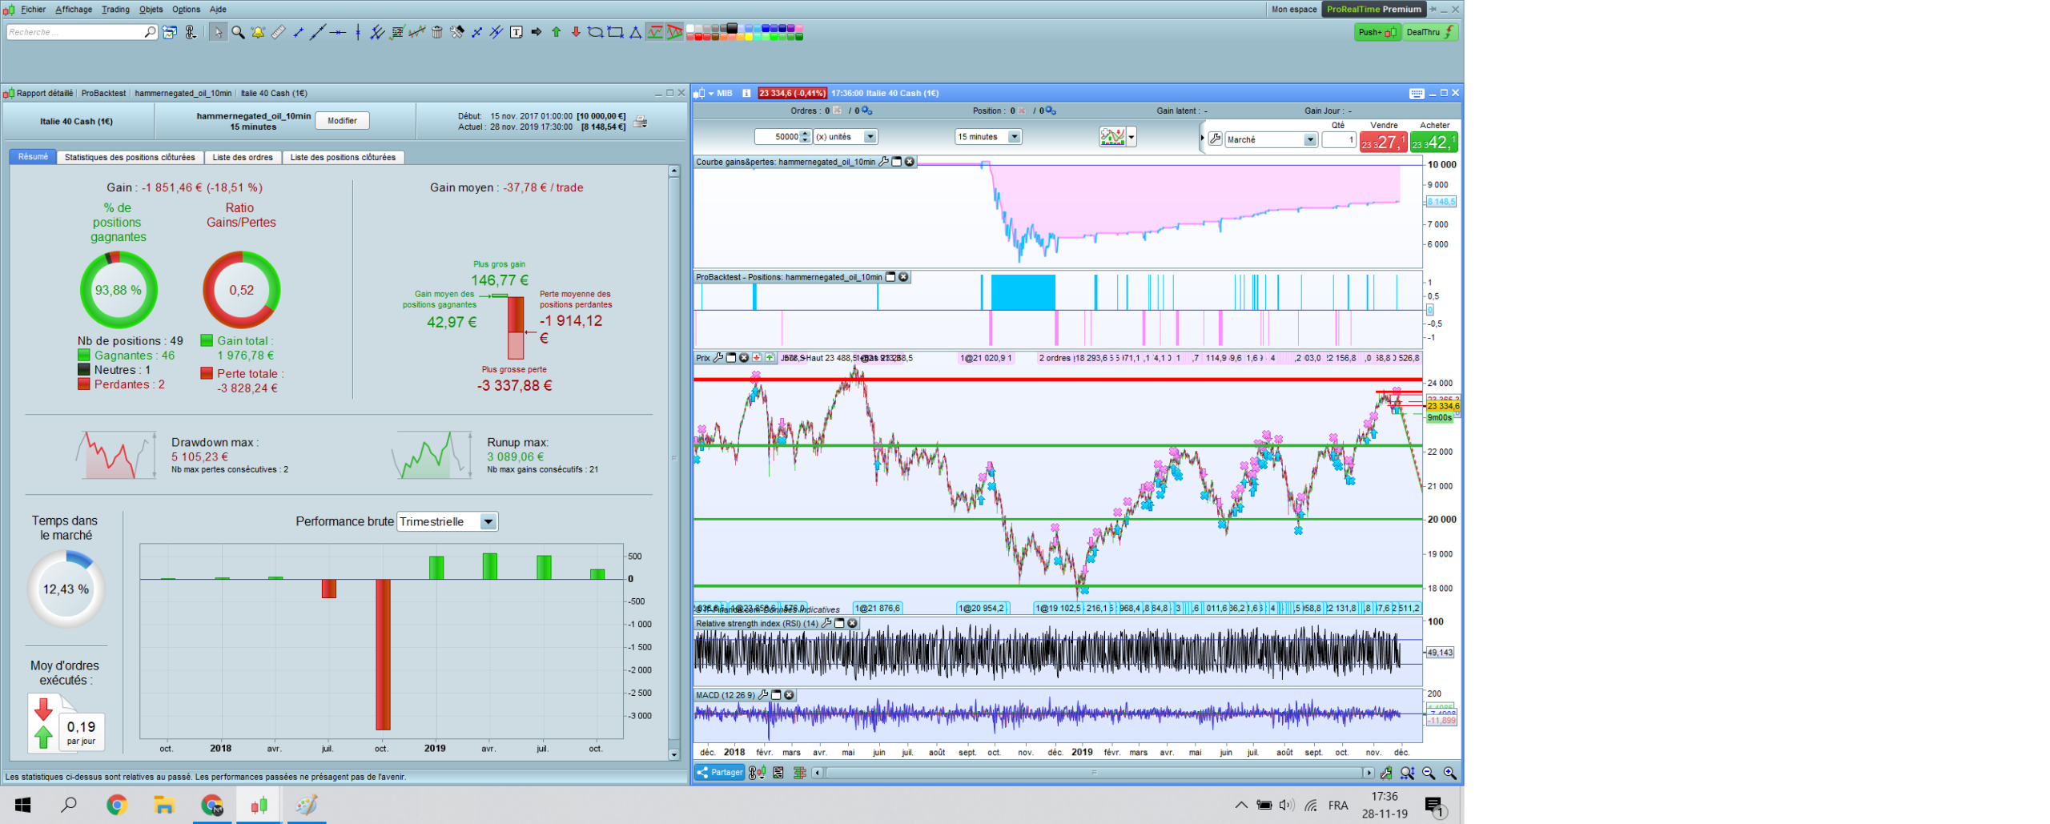Select the green up arrow drawing tool
This screenshot has width=2050, height=824.
coord(557,33)
